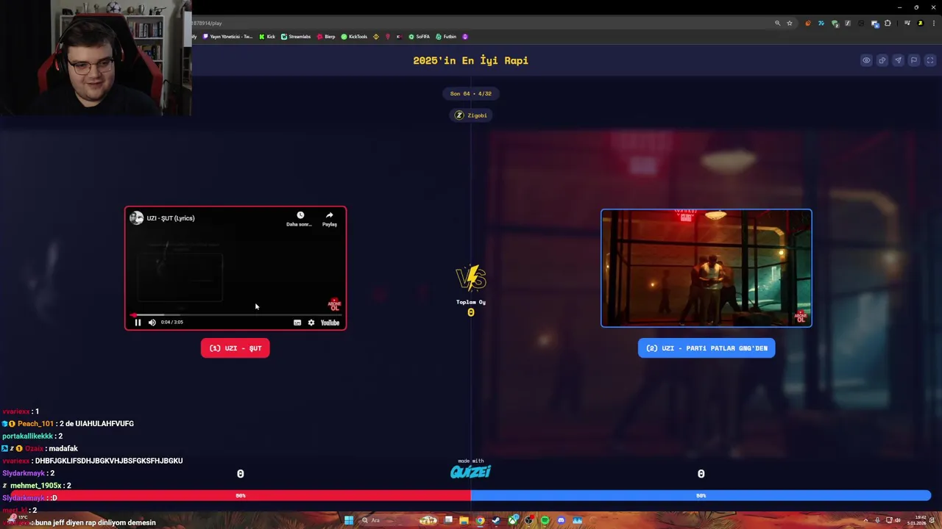942x529 pixels.
Task: Open the video on YouTube via logo
Action: (330, 323)
